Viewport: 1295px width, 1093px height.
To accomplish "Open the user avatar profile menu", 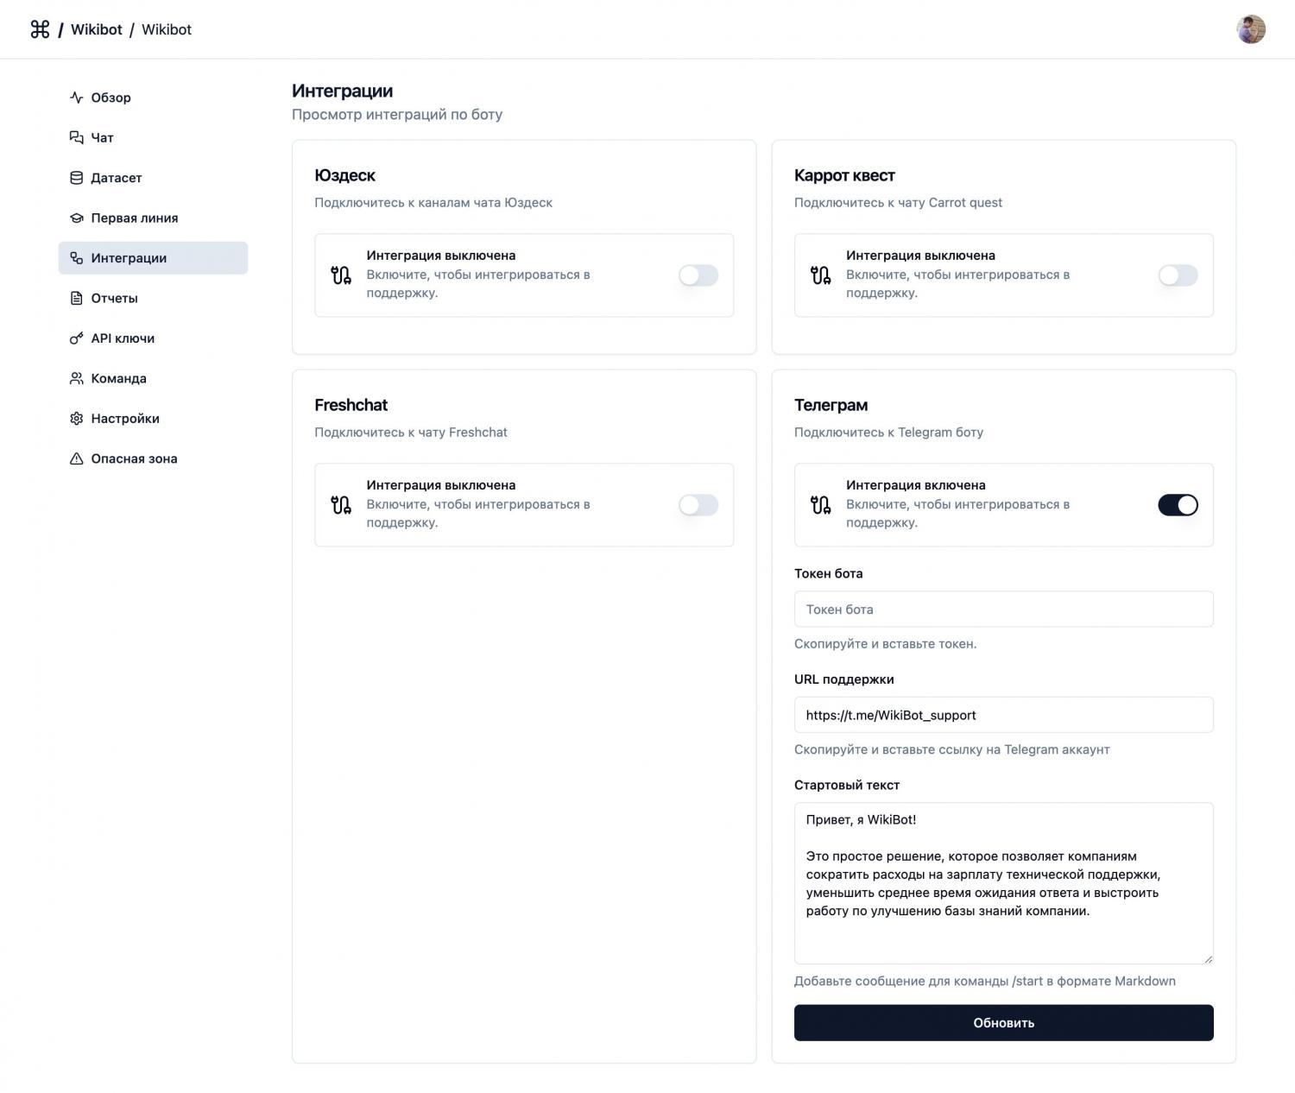I will click(x=1250, y=29).
